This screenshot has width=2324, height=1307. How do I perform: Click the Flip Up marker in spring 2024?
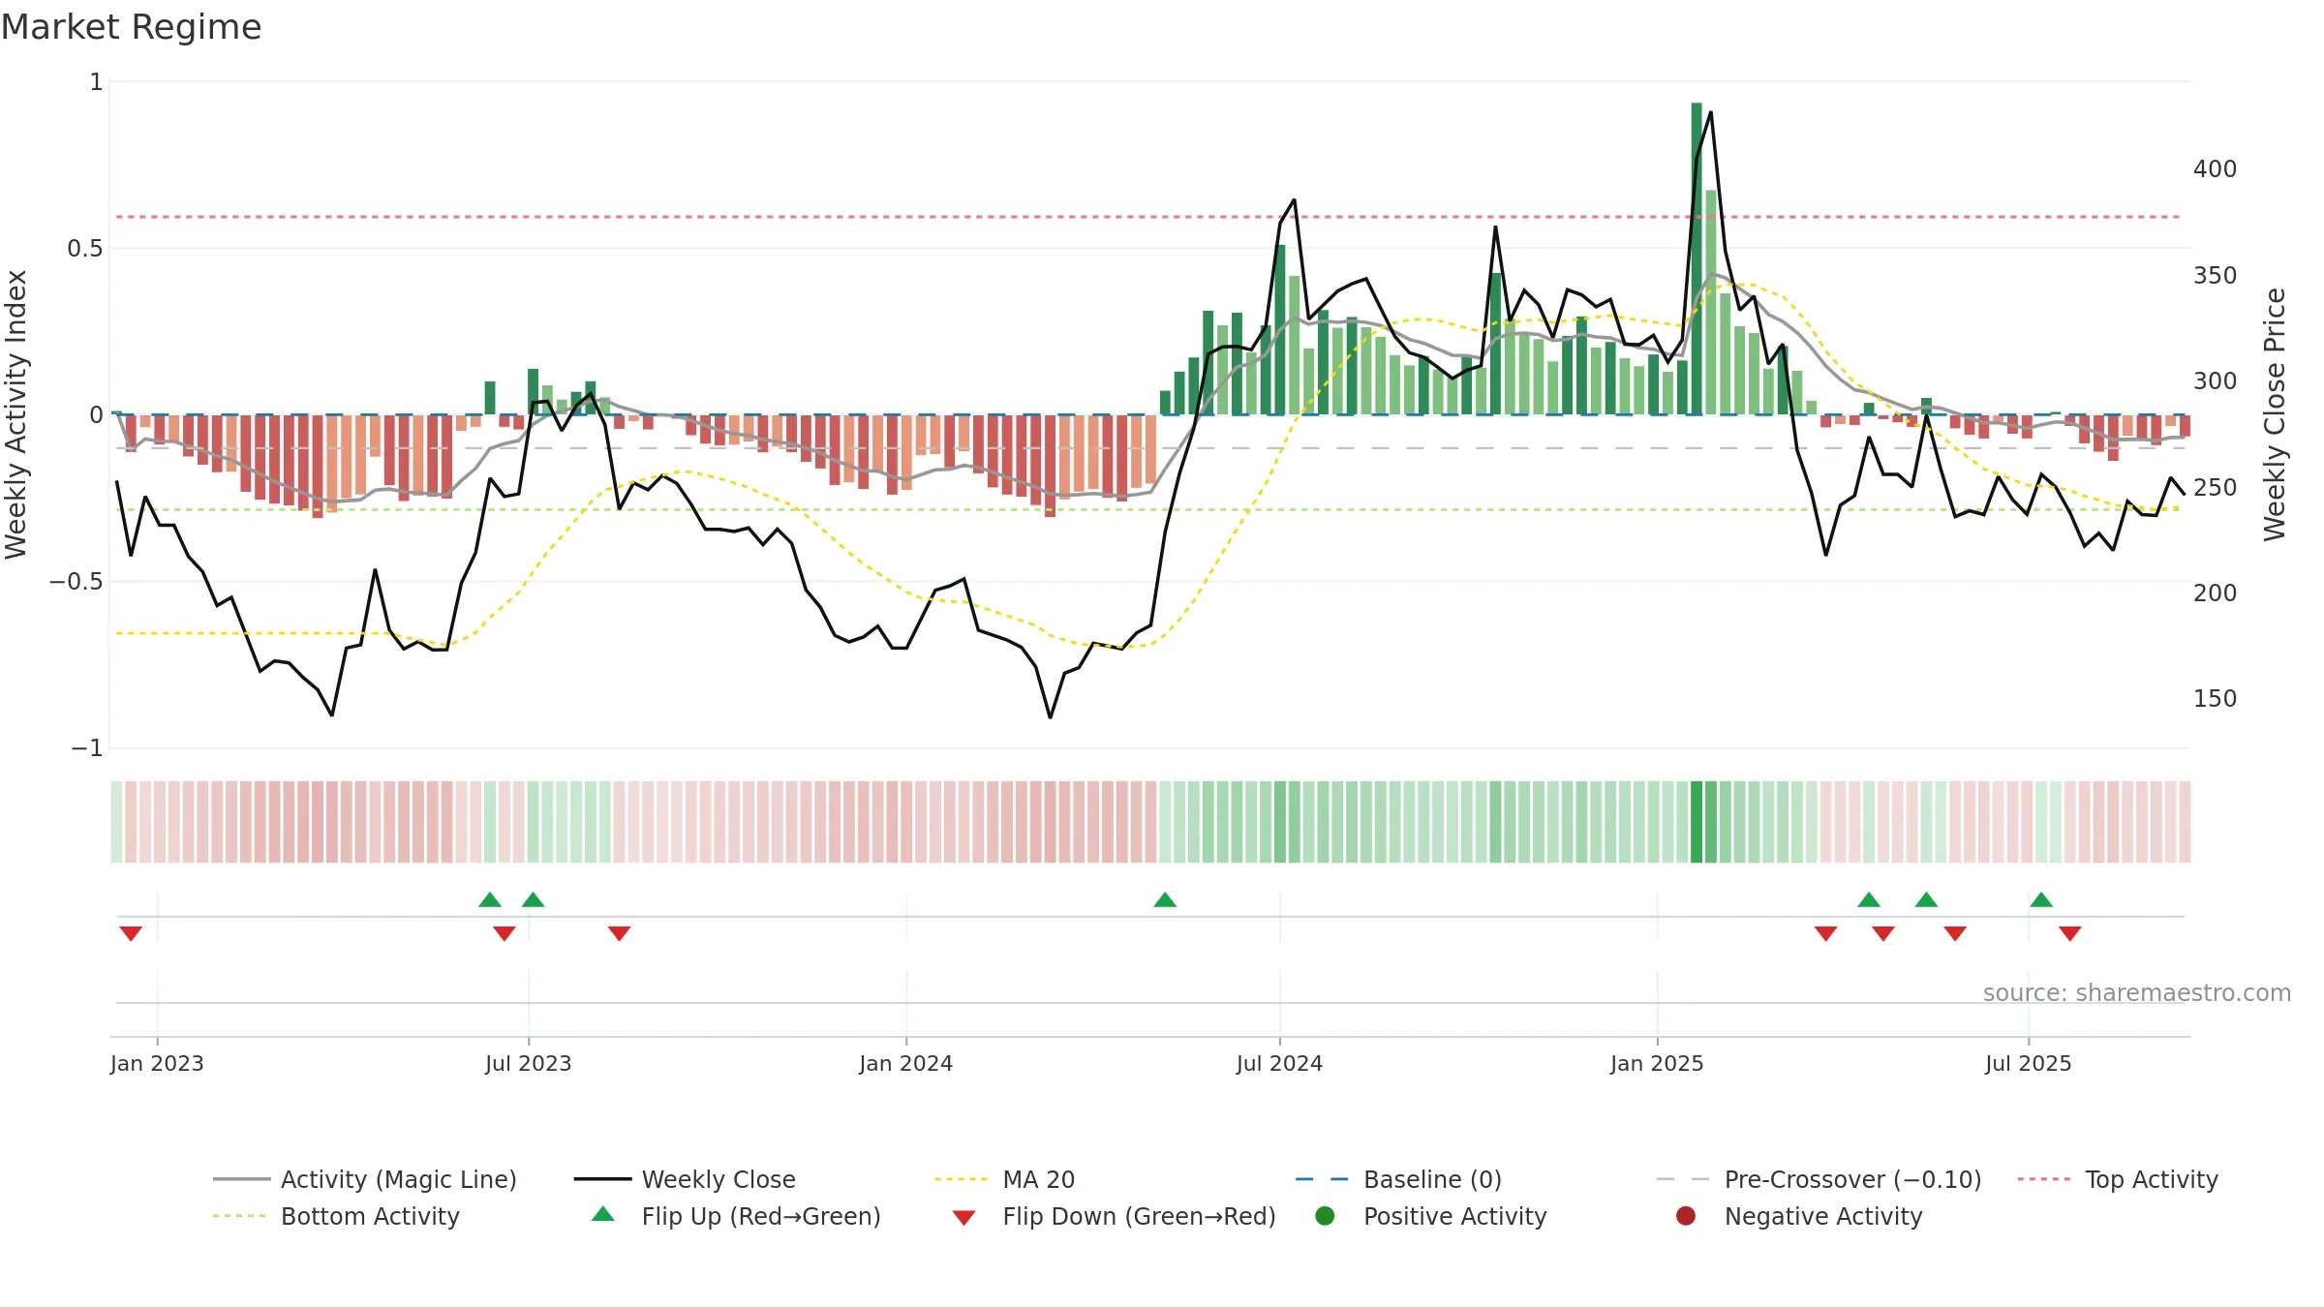[x=1165, y=900]
